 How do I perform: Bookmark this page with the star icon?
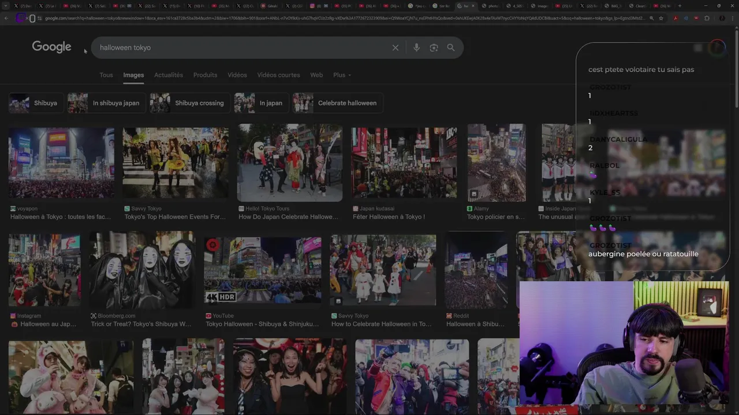pos(661,18)
